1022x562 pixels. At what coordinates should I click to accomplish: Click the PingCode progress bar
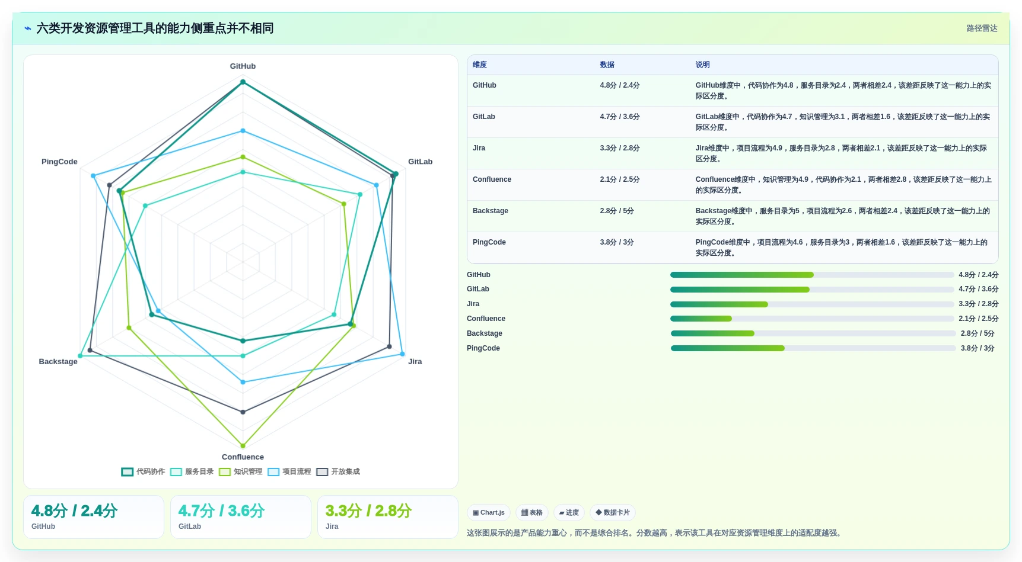813,348
